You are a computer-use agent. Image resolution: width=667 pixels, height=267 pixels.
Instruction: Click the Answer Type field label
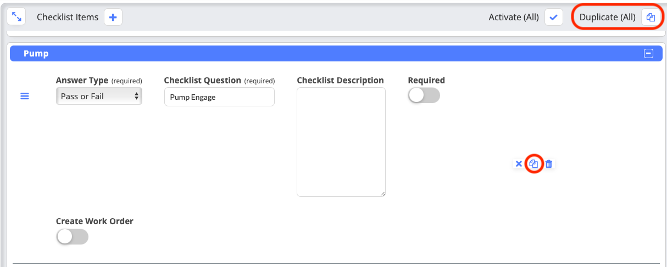[82, 81]
